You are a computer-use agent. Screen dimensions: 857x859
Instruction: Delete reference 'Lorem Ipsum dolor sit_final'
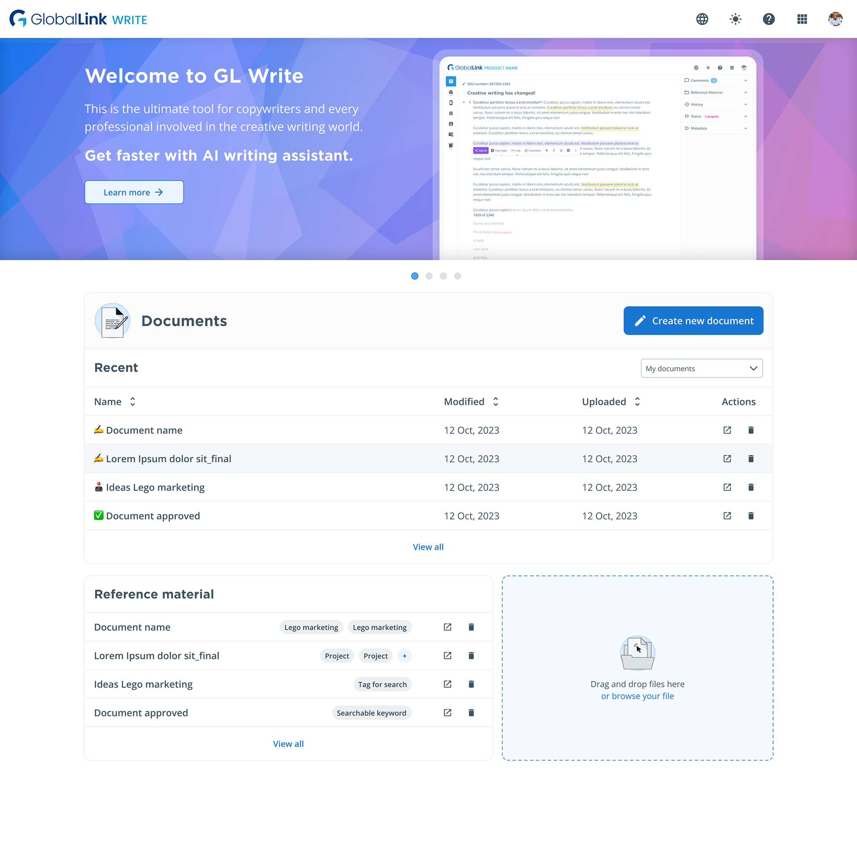point(471,656)
